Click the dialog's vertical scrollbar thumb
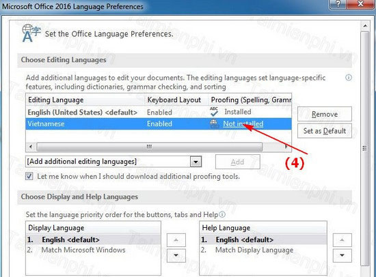The width and height of the screenshot is (376, 277). click(x=365, y=149)
